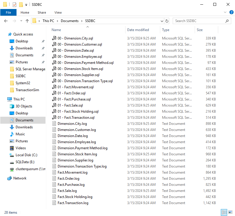Open Downloads under Quick access
235x216 pixels.
coord(24,48)
